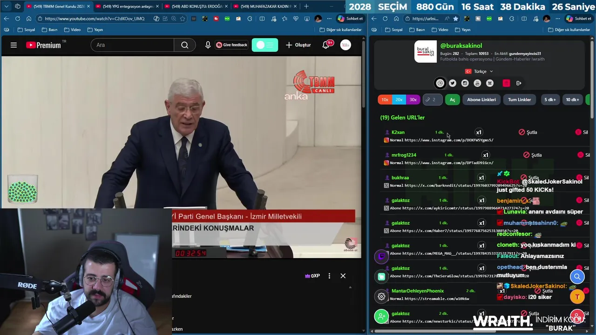This screenshot has width=596, height=335.
Task: Click the YouTube search magnifier button
Action: point(185,45)
